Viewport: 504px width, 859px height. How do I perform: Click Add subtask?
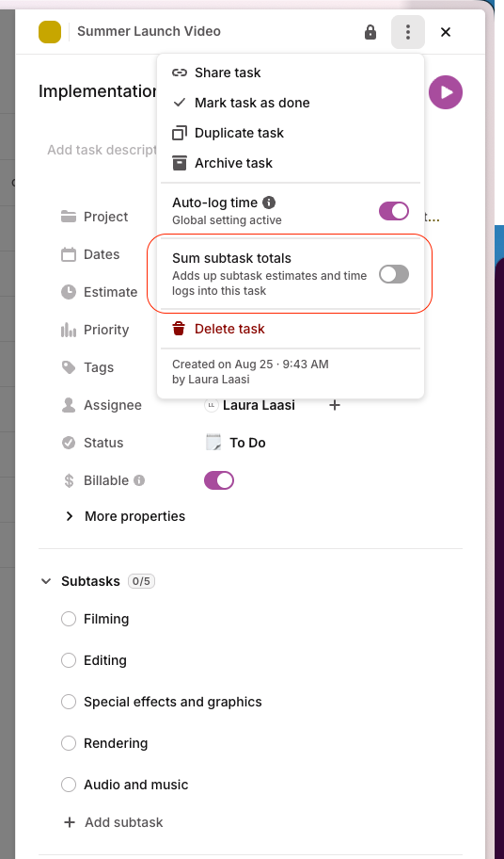[x=114, y=822]
